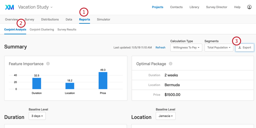Expand the Vacation Study project dropdown

point(35,7)
